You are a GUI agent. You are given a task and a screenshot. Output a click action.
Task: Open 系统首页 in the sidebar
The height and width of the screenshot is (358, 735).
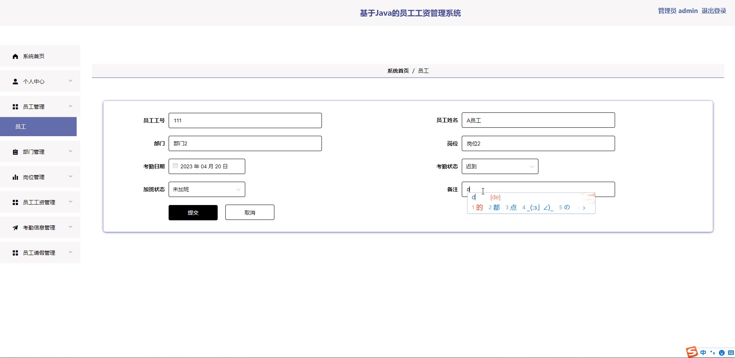(40, 56)
